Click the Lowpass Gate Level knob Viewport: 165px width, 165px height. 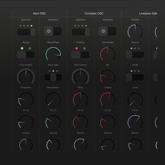point(135,99)
